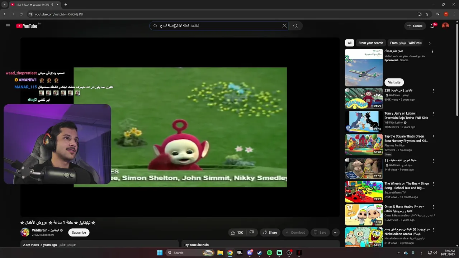Image resolution: width=459 pixels, height=258 pixels.
Task: Play the Tom y Jerry 22:35 thumbnail
Action: click(x=364, y=121)
